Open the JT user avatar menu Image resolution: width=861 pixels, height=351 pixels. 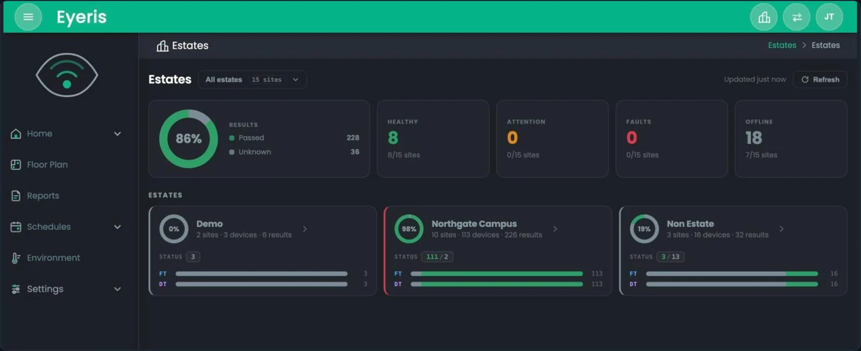(x=829, y=17)
